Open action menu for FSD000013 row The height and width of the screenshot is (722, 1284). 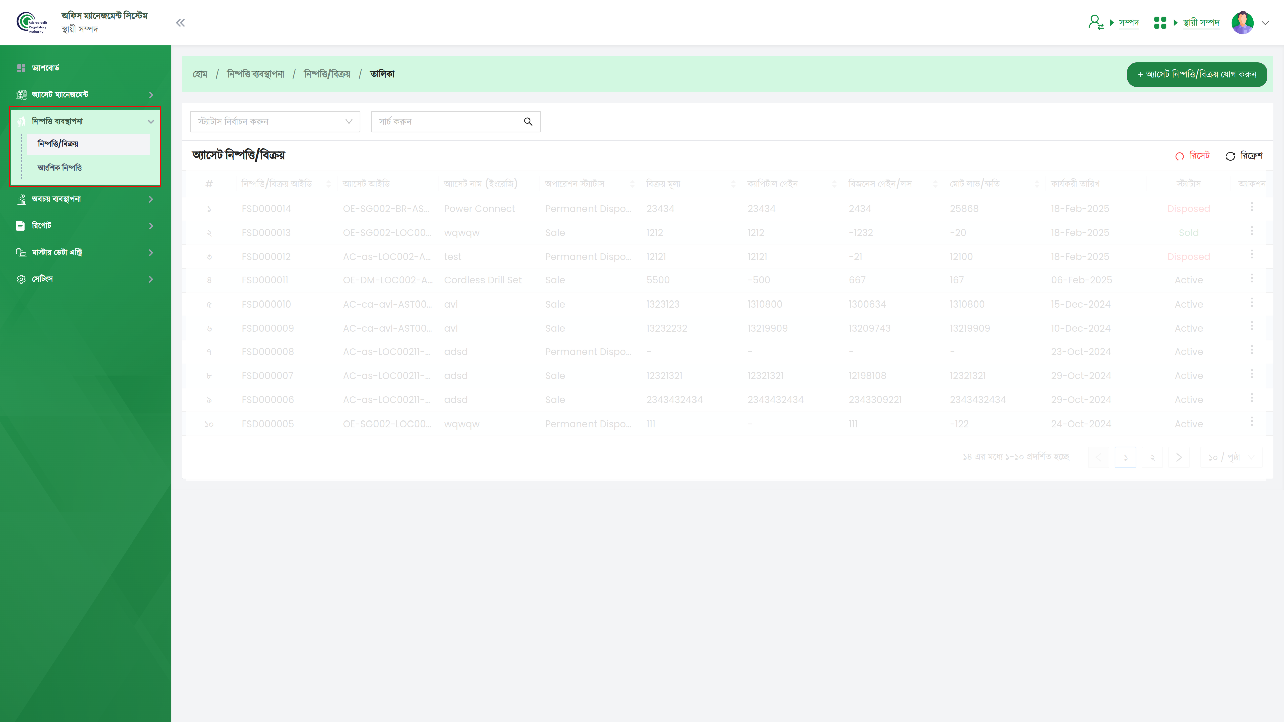coord(1252,231)
